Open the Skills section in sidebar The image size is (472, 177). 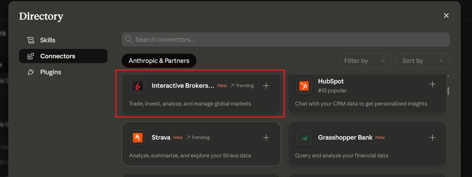tap(63, 40)
